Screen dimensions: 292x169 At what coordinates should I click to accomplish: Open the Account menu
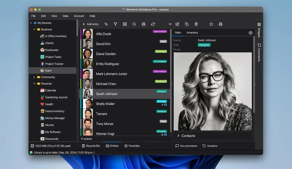pyautogui.click(x=79, y=16)
